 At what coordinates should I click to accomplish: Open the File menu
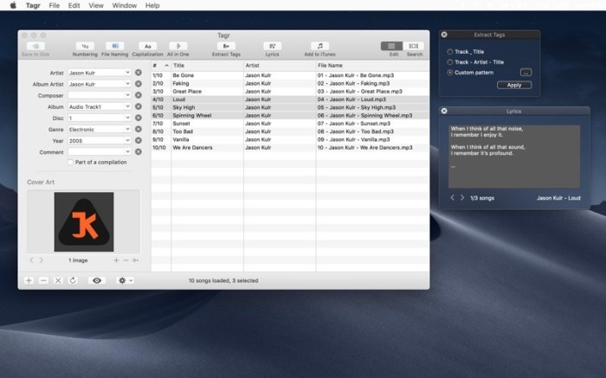(x=55, y=5)
